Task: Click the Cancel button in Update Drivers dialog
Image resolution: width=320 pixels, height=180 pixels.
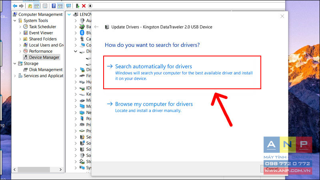Action: [x=272, y=169]
